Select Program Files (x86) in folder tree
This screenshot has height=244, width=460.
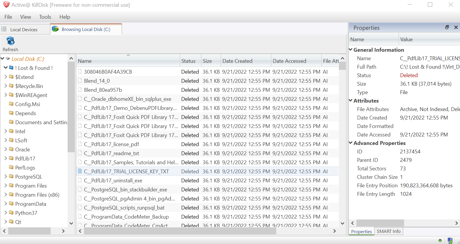click(37, 195)
